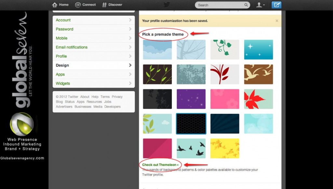Image resolution: width=333 pixels, height=189 pixels.
Task: Click the blue compose tweet icon
Action: [x=276, y=5]
